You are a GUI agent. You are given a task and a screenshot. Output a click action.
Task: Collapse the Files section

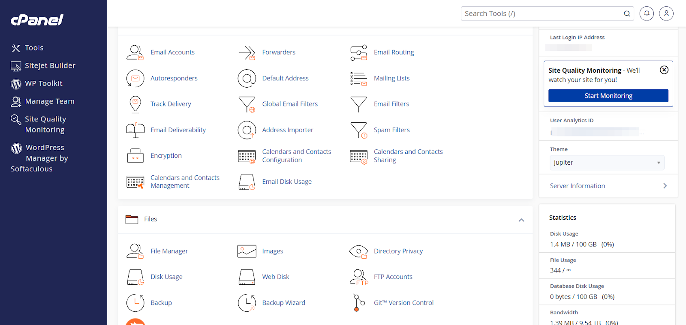(521, 220)
